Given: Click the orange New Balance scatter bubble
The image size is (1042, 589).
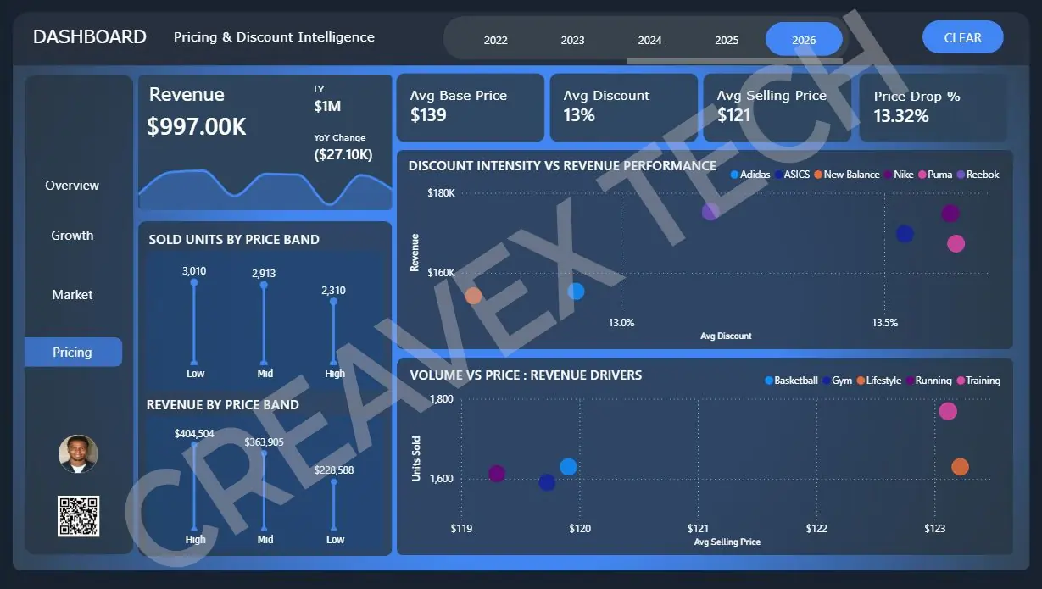Looking at the screenshot, I should (x=473, y=296).
